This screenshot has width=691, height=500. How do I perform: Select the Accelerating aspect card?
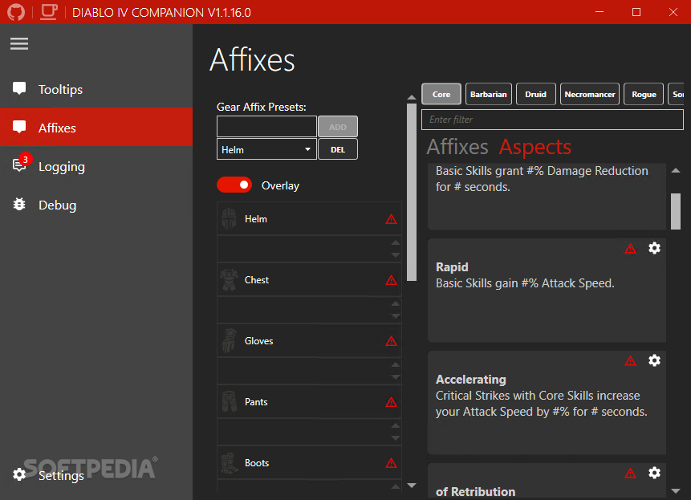coord(547,402)
